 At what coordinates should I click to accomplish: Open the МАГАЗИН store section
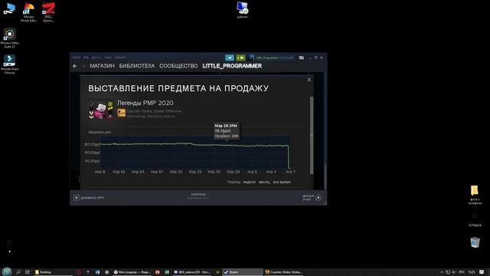point(102,66)
